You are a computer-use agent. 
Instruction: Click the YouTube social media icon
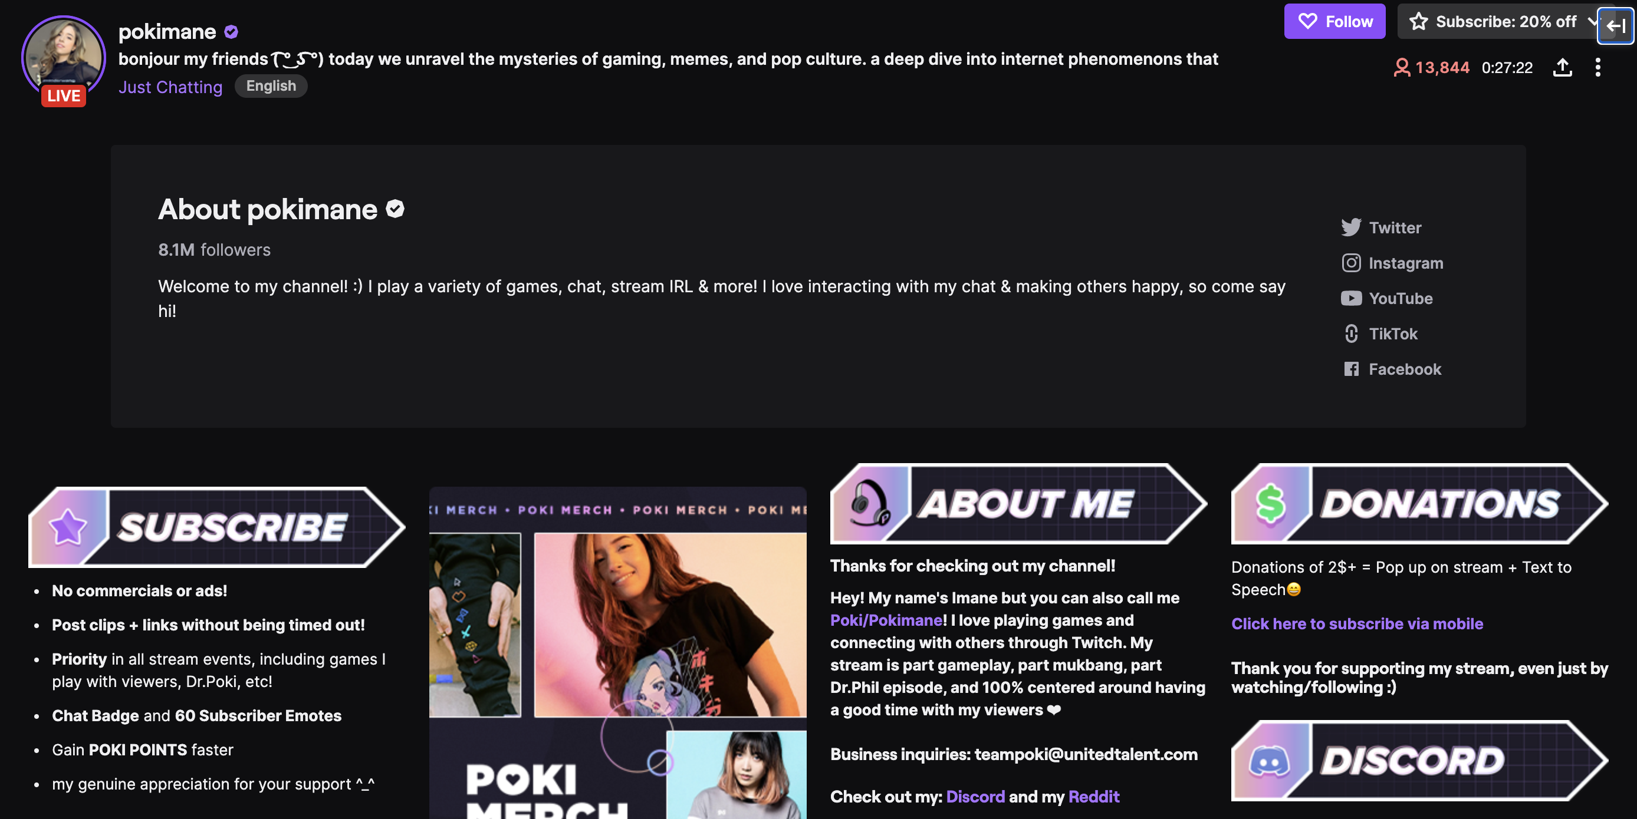tap(1352, 299)
